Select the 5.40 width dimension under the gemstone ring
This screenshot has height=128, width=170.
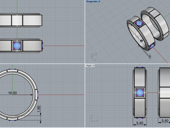pyautogui.click(x=140, y=123)
